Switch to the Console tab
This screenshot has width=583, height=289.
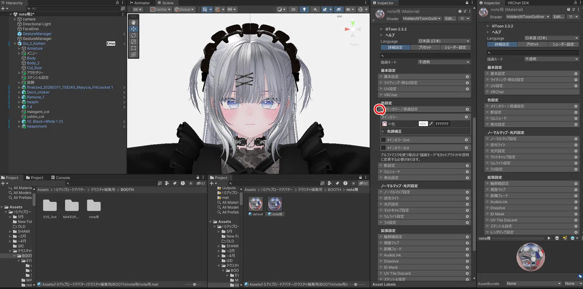[60, 178]
